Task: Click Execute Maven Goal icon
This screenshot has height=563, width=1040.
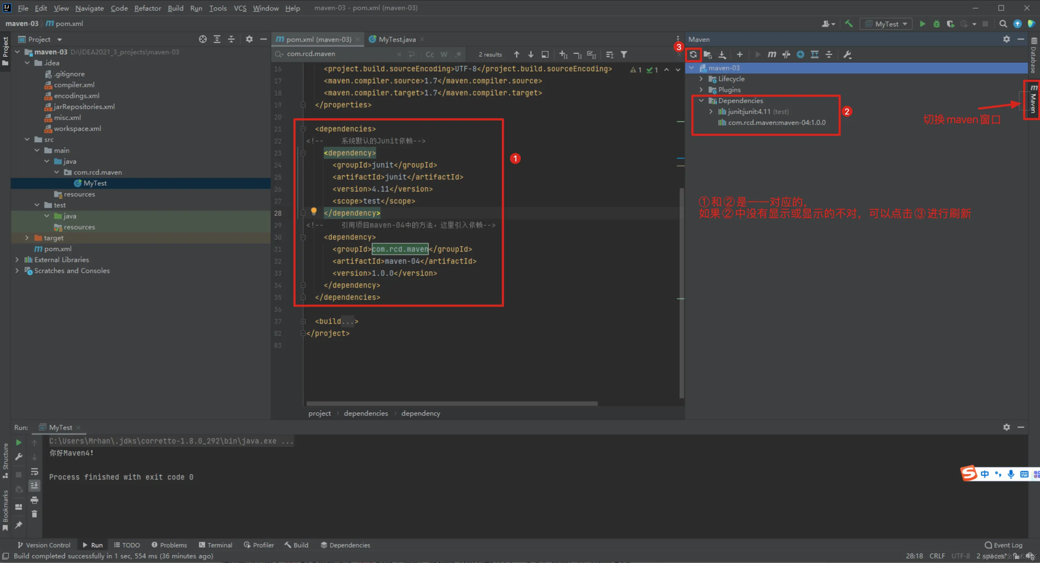Action: [771, 55]
